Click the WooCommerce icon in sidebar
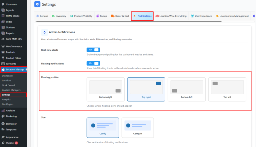 (x=3, y=46)
